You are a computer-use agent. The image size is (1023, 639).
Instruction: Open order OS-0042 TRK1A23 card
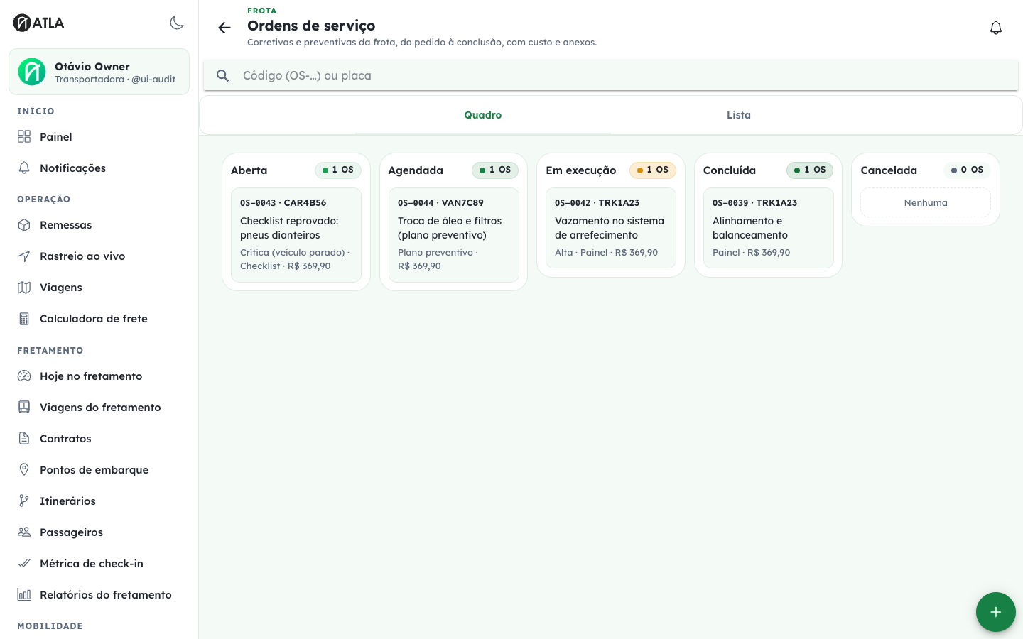point(611,228)
